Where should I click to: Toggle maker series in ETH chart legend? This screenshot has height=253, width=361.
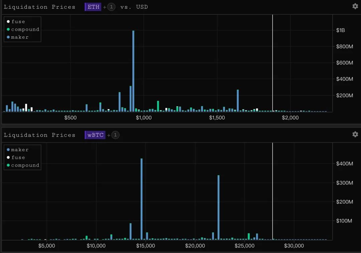[x=18, y=37]
